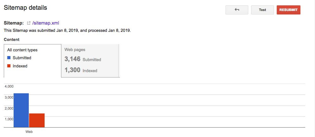Click the back arrow button

pyautogui.click(x=237, y=10)
